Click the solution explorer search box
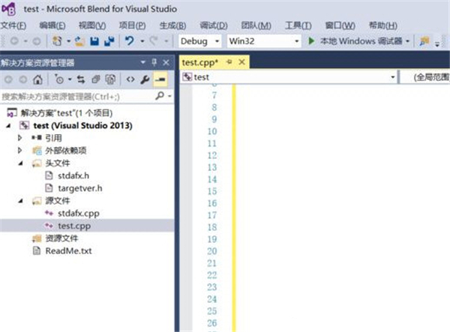This screenshot has height=332, width=450. pos(75,96)
